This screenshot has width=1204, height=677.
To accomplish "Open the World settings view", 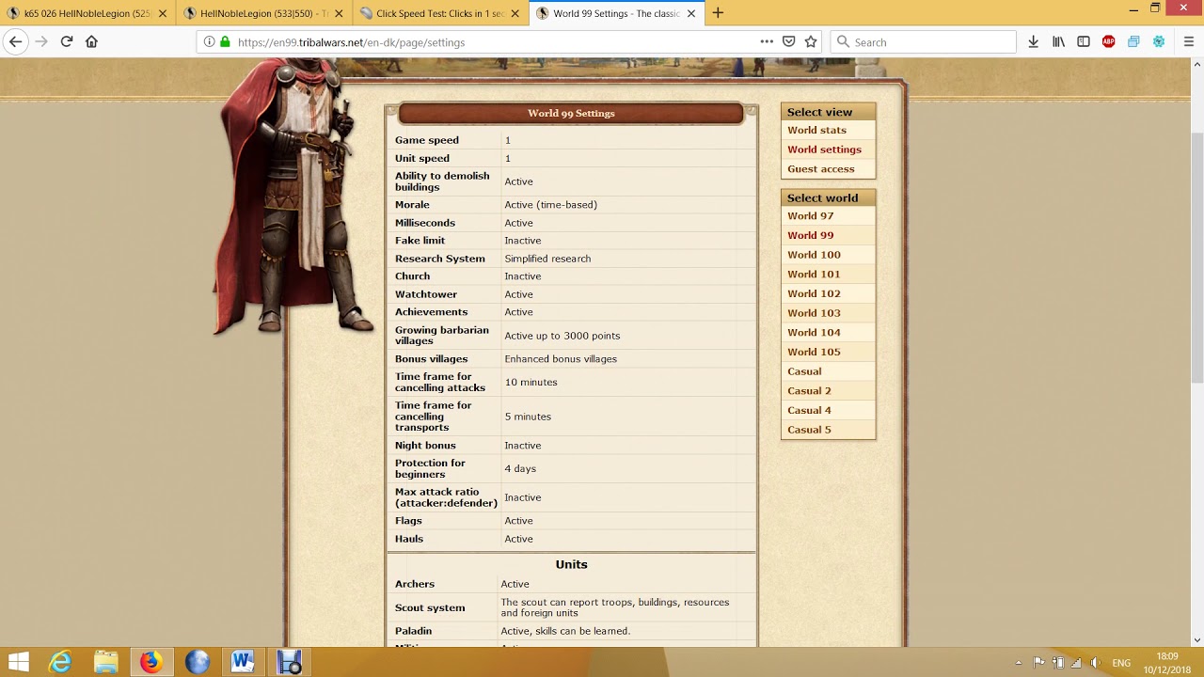I will pyautogui.click(x=824, y=150).
